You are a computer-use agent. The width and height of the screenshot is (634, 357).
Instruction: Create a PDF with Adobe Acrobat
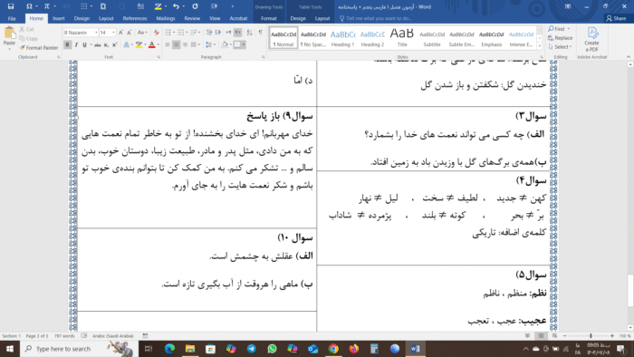[591, 39]
